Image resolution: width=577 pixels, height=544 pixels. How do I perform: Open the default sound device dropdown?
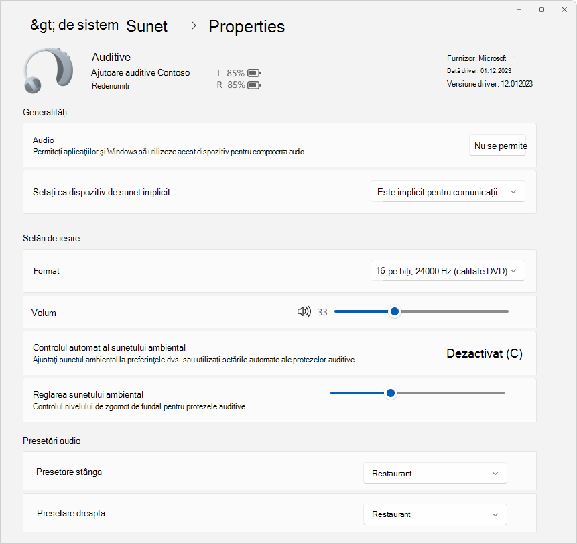[x=448, y=192]
